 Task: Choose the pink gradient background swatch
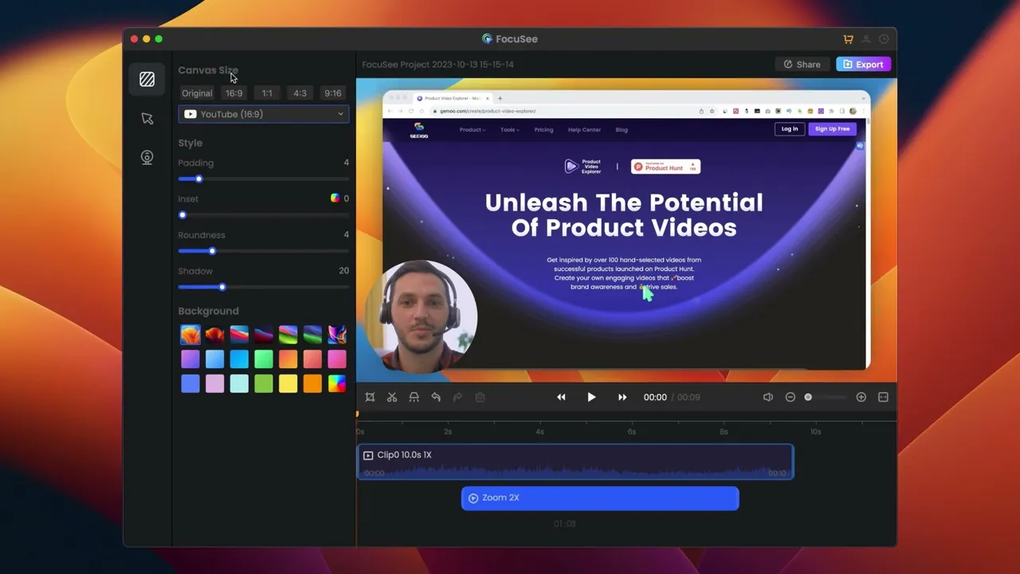pyautogui.click(x=337, y=360)
